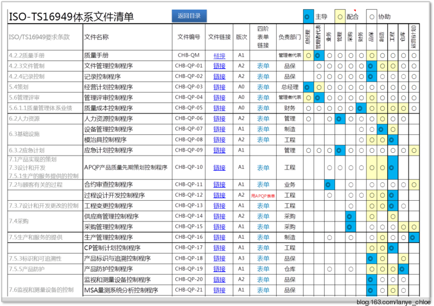
Task: Click the blue lead marker in MSA量测系统分析 row
Action: point(372,290)
